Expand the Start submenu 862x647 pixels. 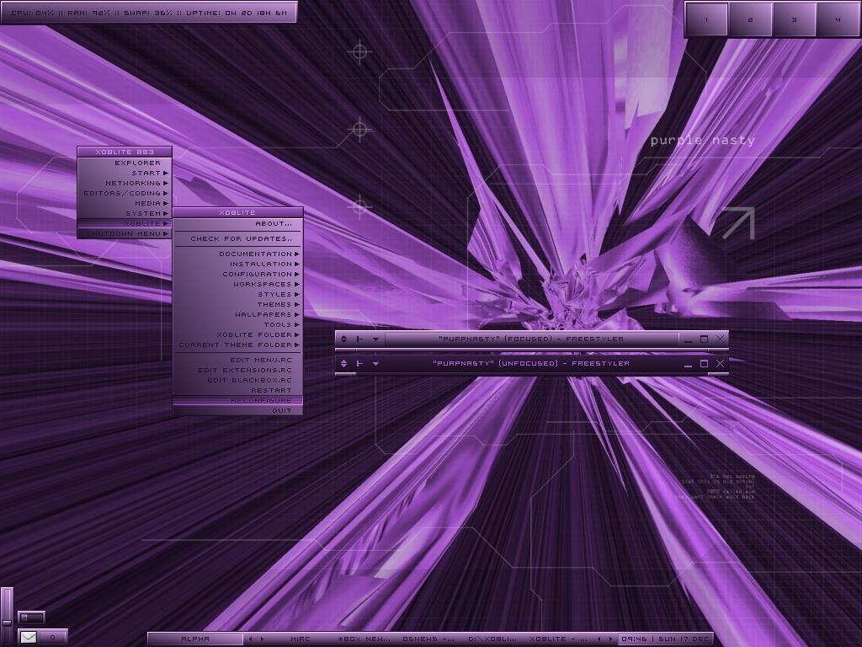[125, 173]
